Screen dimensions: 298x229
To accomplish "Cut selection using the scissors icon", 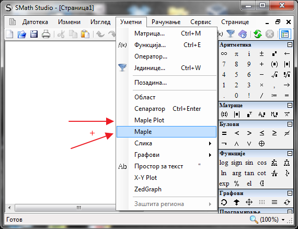I will coord(61,34).
